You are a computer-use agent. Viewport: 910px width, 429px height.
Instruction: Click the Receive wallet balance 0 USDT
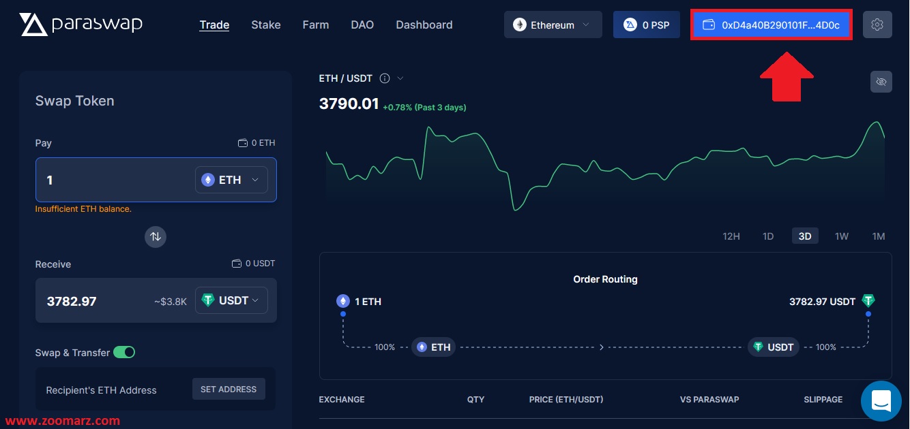(x=254, y=264)
